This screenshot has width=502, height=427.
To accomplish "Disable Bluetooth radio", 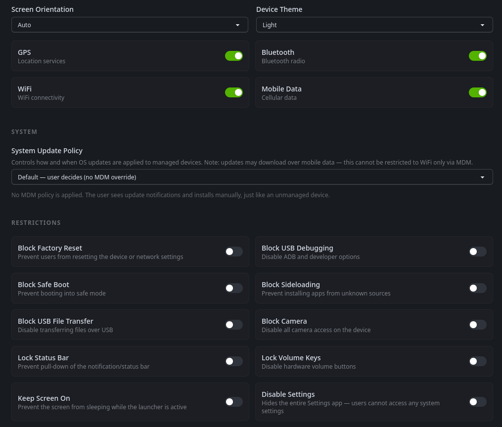I will (x=478, y=56).
